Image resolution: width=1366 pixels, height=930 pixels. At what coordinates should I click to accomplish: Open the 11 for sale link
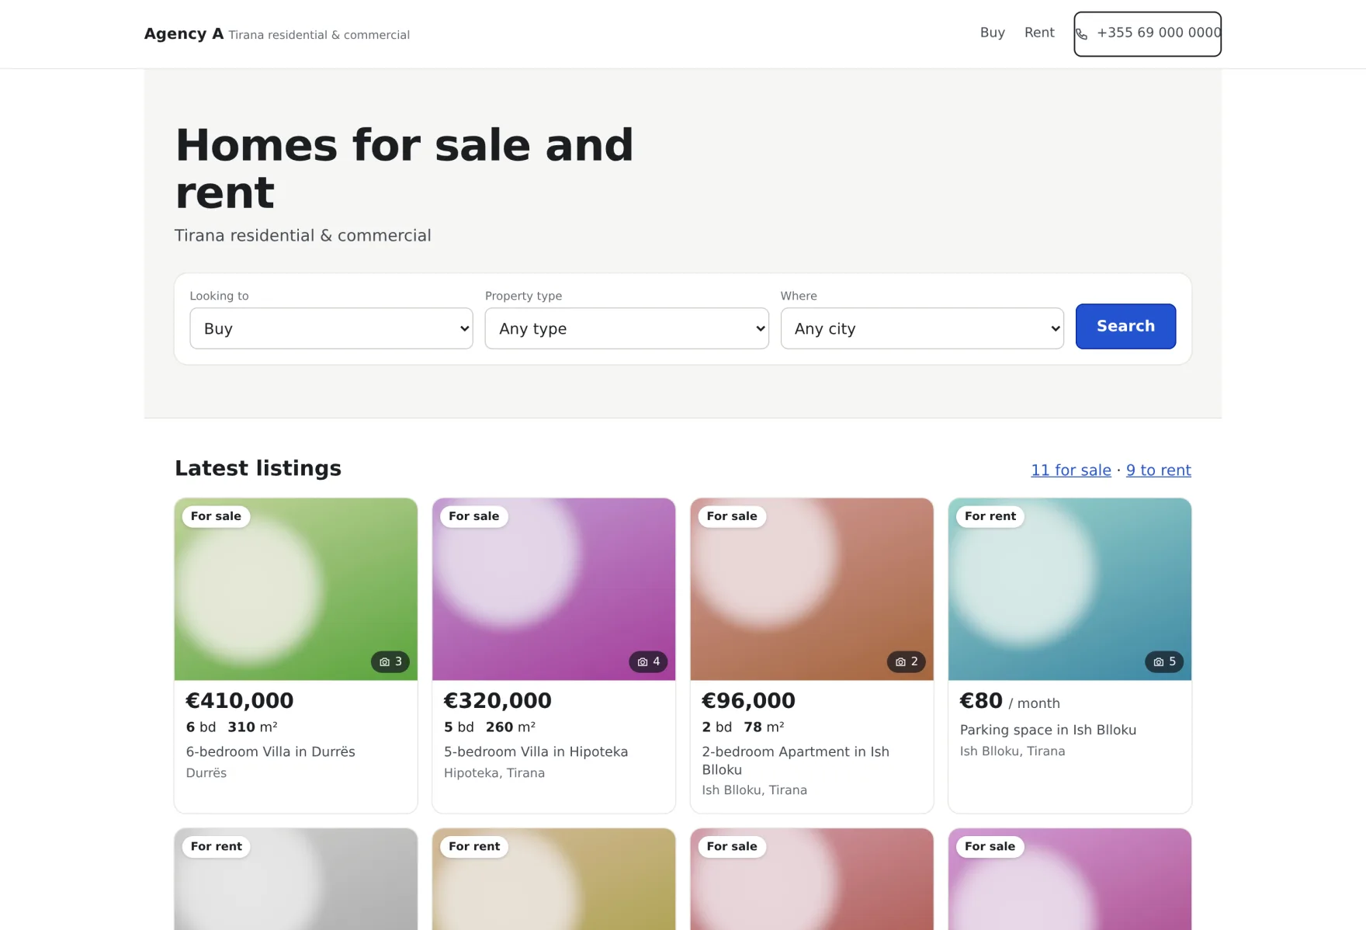click(1071, 470)
